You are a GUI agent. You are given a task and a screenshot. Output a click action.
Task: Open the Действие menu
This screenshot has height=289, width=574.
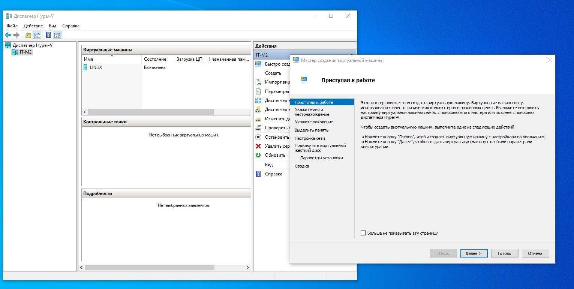pyautogui.click(x=33, y=26)
